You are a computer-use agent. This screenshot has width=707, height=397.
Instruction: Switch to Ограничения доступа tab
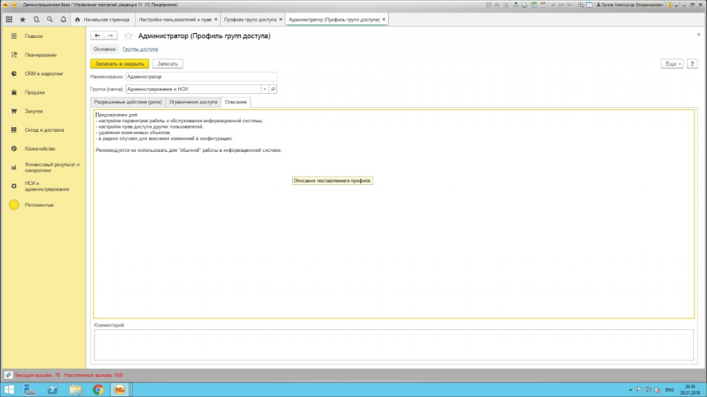pos(193,102)
